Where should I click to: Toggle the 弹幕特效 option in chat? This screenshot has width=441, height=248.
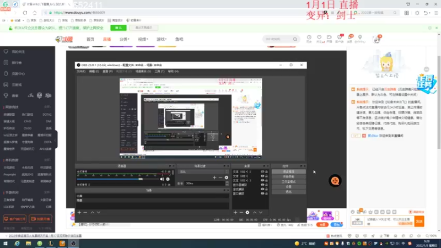tap(417, 212)
